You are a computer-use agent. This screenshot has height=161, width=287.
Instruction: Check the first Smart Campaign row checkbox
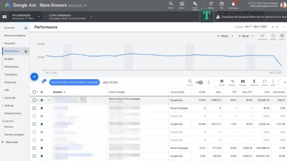[34, 108]
